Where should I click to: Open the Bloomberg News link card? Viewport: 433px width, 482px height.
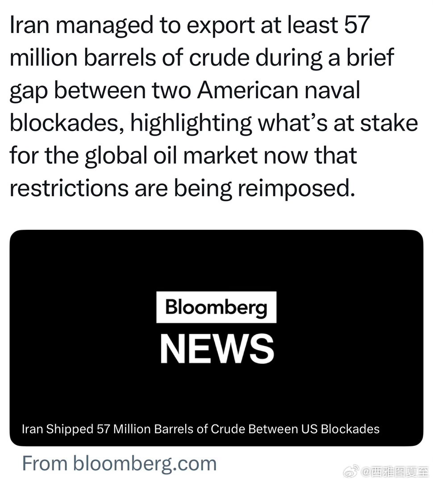click(x=216, y=338)
